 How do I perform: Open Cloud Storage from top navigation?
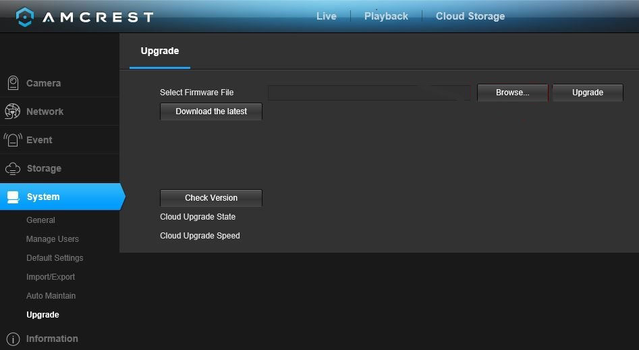coord(470,16)
